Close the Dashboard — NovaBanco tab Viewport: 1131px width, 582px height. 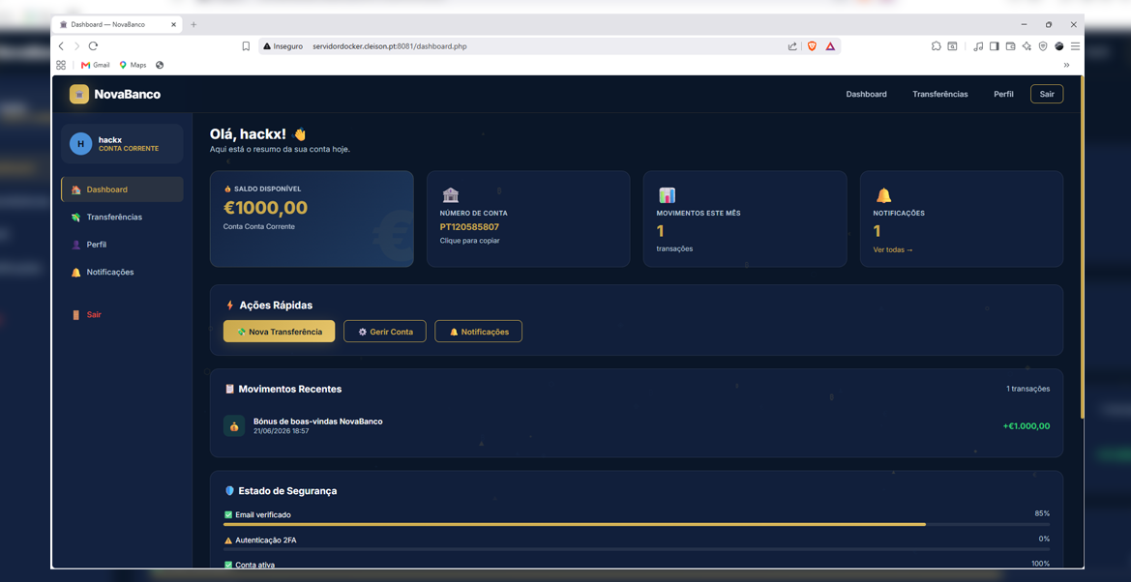[x=173, y=24]
